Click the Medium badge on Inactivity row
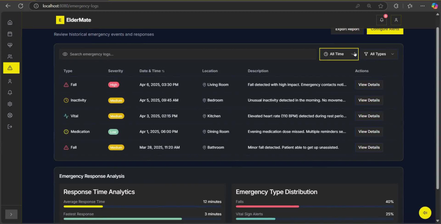The width and height of the screenshot is (441, 224). click(x=116, y=100)
